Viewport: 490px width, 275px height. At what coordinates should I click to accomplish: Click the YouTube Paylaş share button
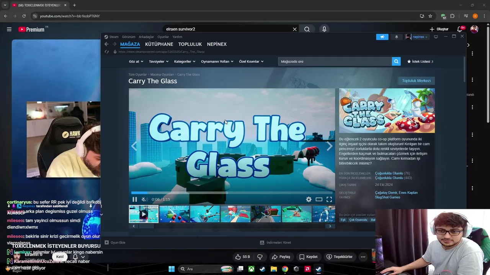click(281, 257)
